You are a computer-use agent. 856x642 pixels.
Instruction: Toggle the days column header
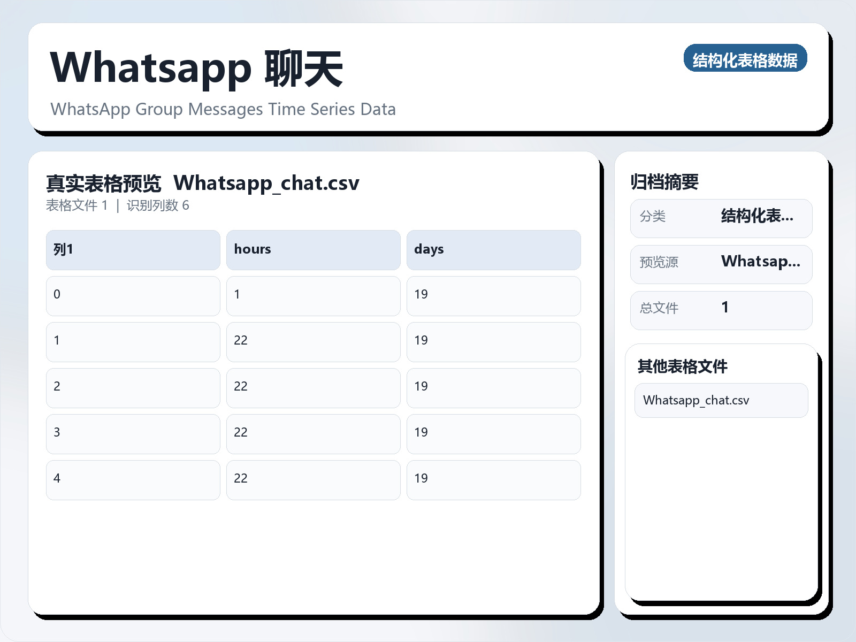(x=494, y=249)
